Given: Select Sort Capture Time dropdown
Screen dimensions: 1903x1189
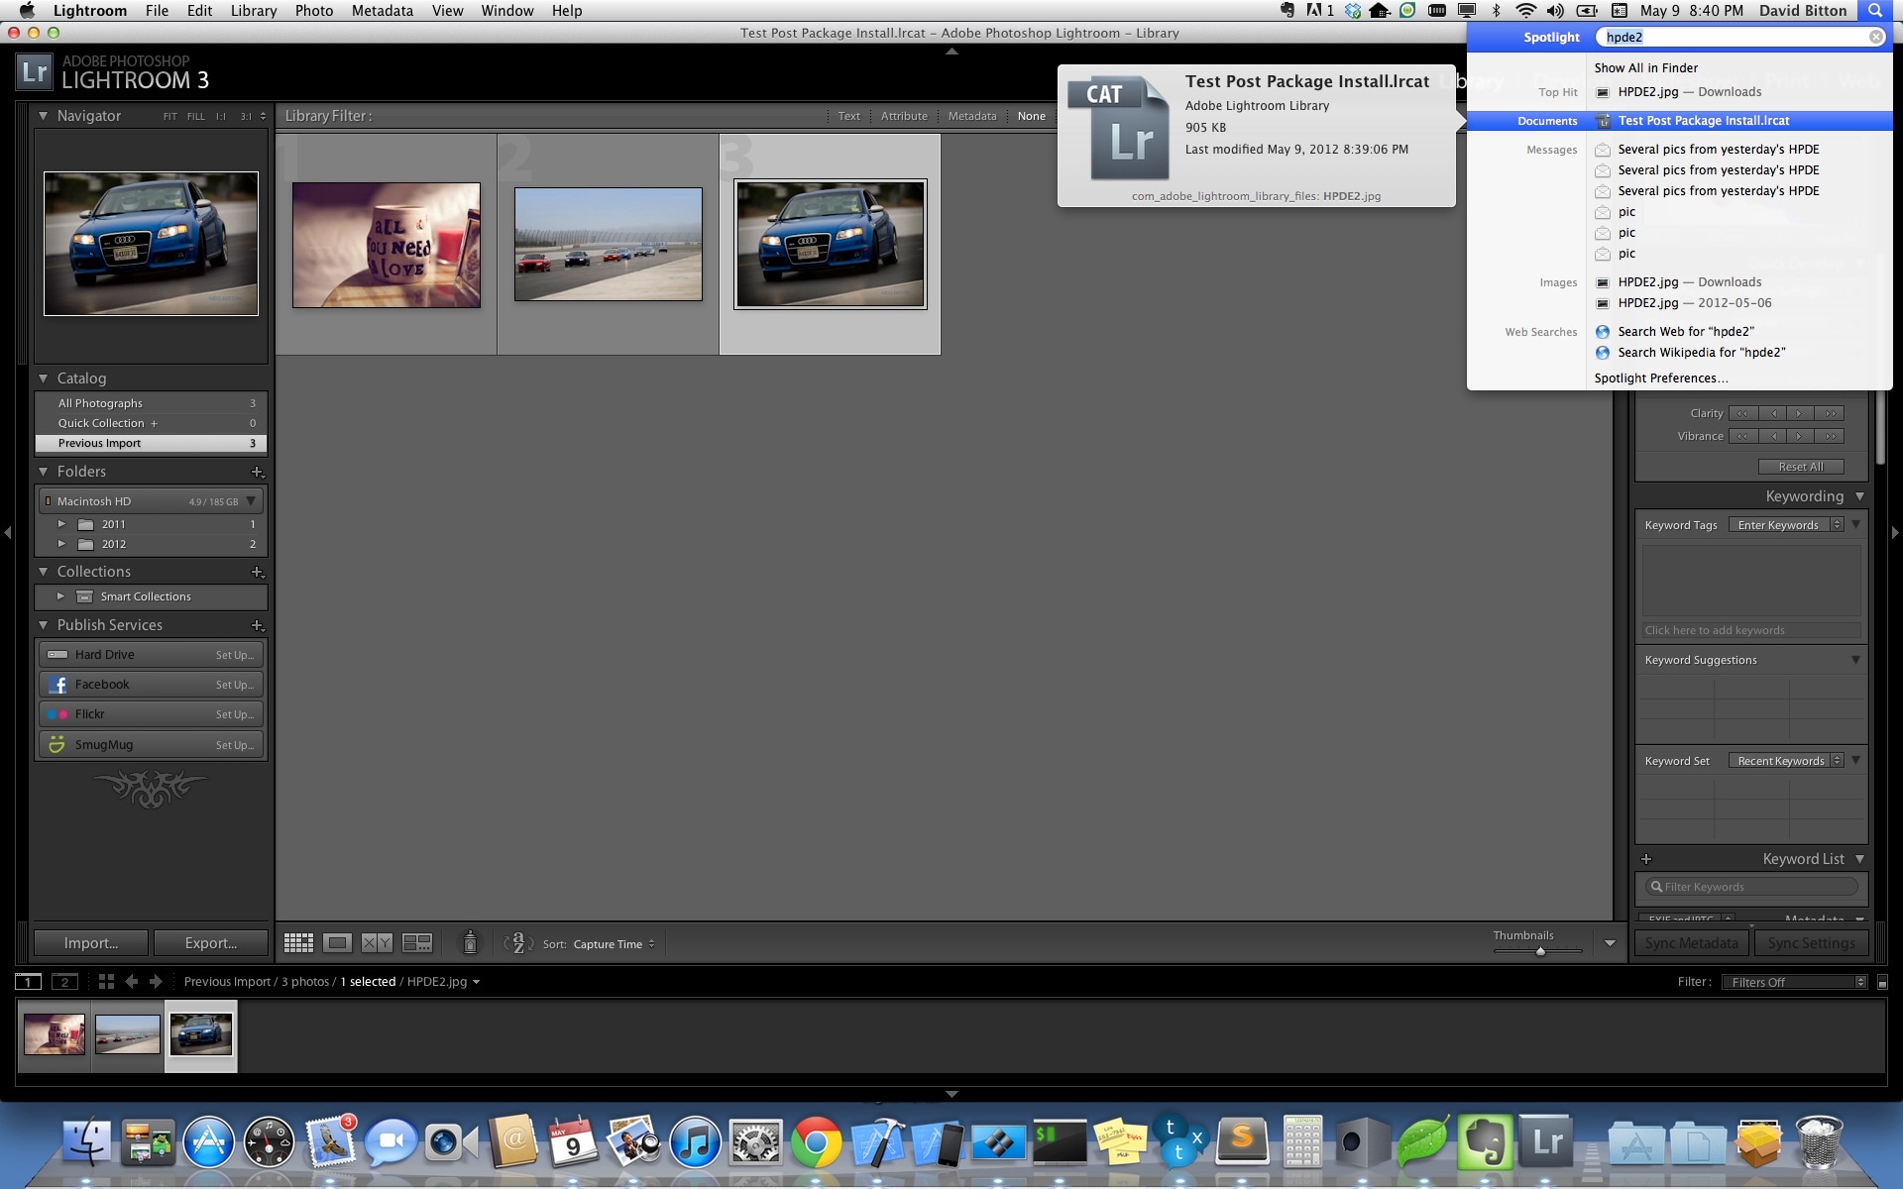Looking at the screenshot, I should point(614,944).
